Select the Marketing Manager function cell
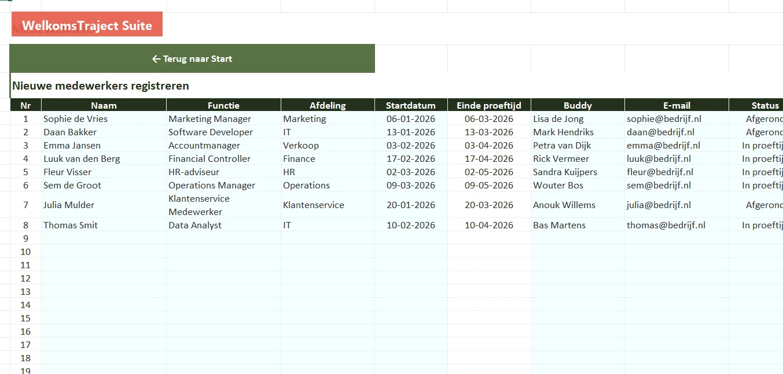783x374 pixels. [x=224, y=119]
